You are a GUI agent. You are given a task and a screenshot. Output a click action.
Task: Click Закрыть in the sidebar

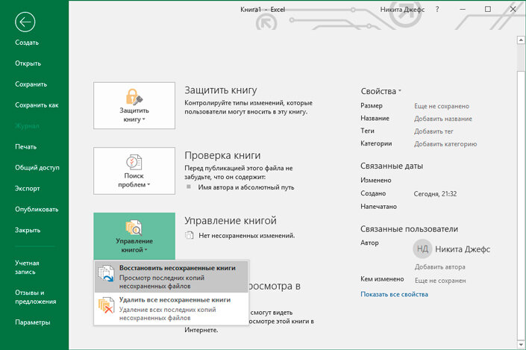[x=28, y=230]
